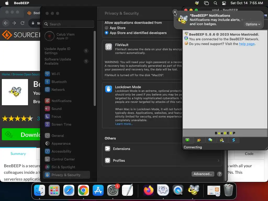Open Spotlight search in the menu bar

(x=215, y=3)
